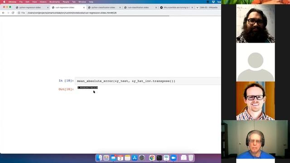The width and height of the screenshot is (290, 163).
Task: Open the Downloads stack in the Dock
Action: 184,158
